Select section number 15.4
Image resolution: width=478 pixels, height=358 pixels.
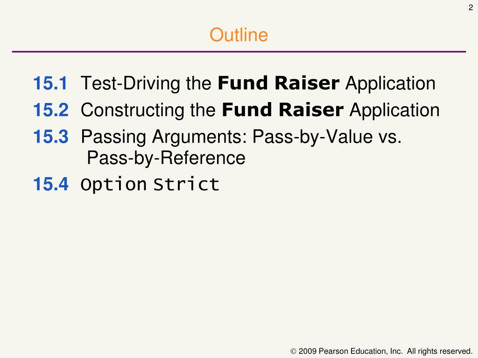point(50,184)
